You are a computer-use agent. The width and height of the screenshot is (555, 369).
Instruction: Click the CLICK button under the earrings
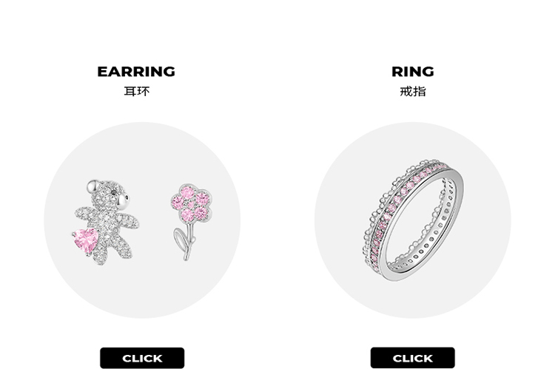click(142, 358)
